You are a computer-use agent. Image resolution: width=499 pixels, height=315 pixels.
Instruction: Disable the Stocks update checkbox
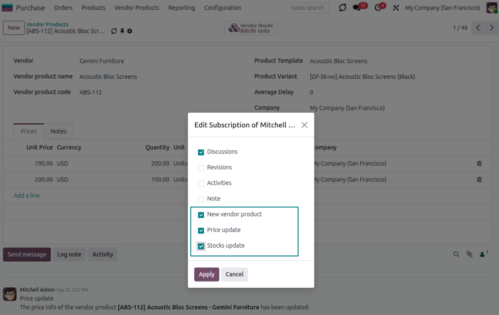tap(201, 246)
